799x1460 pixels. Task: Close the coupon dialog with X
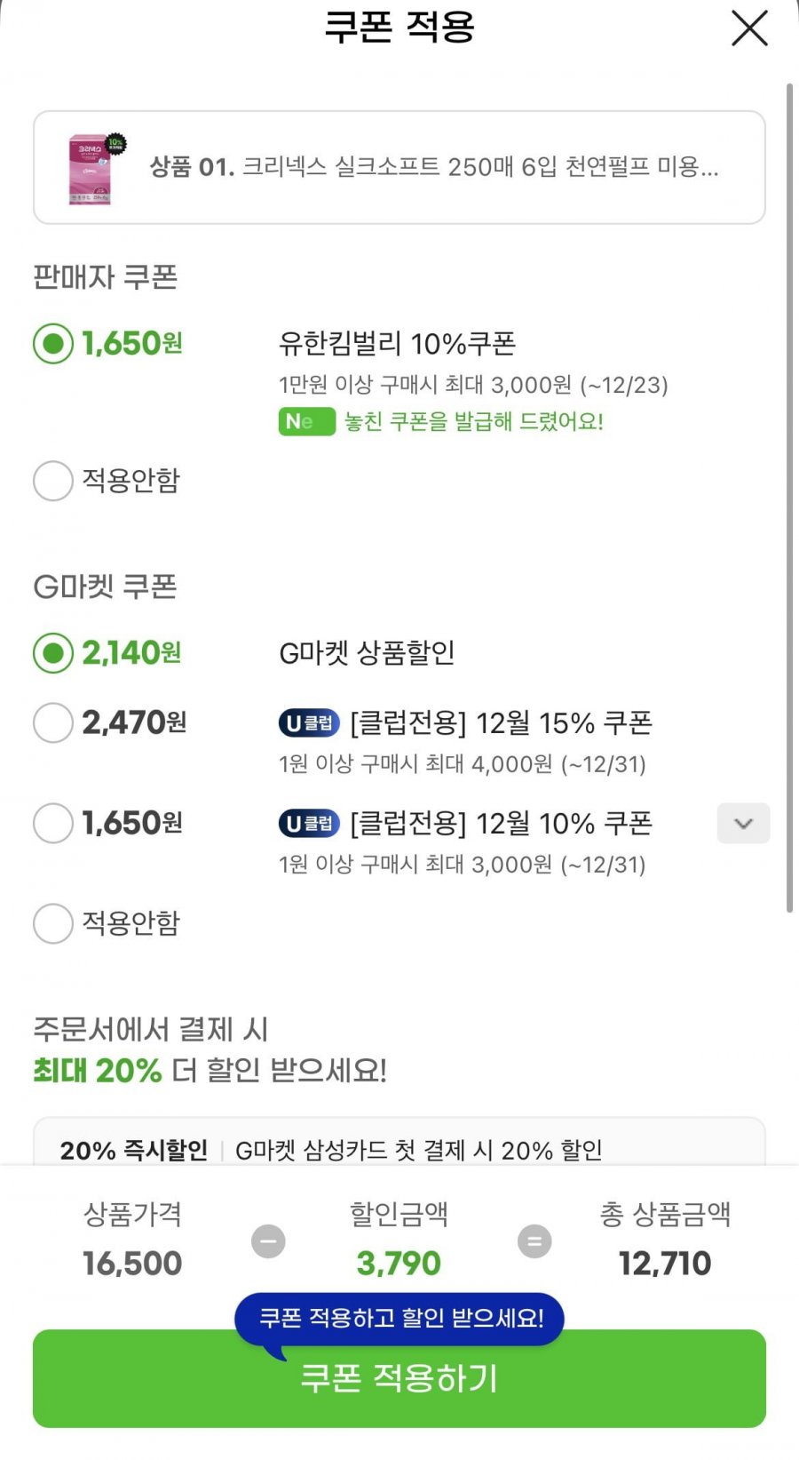click(749, 28)
